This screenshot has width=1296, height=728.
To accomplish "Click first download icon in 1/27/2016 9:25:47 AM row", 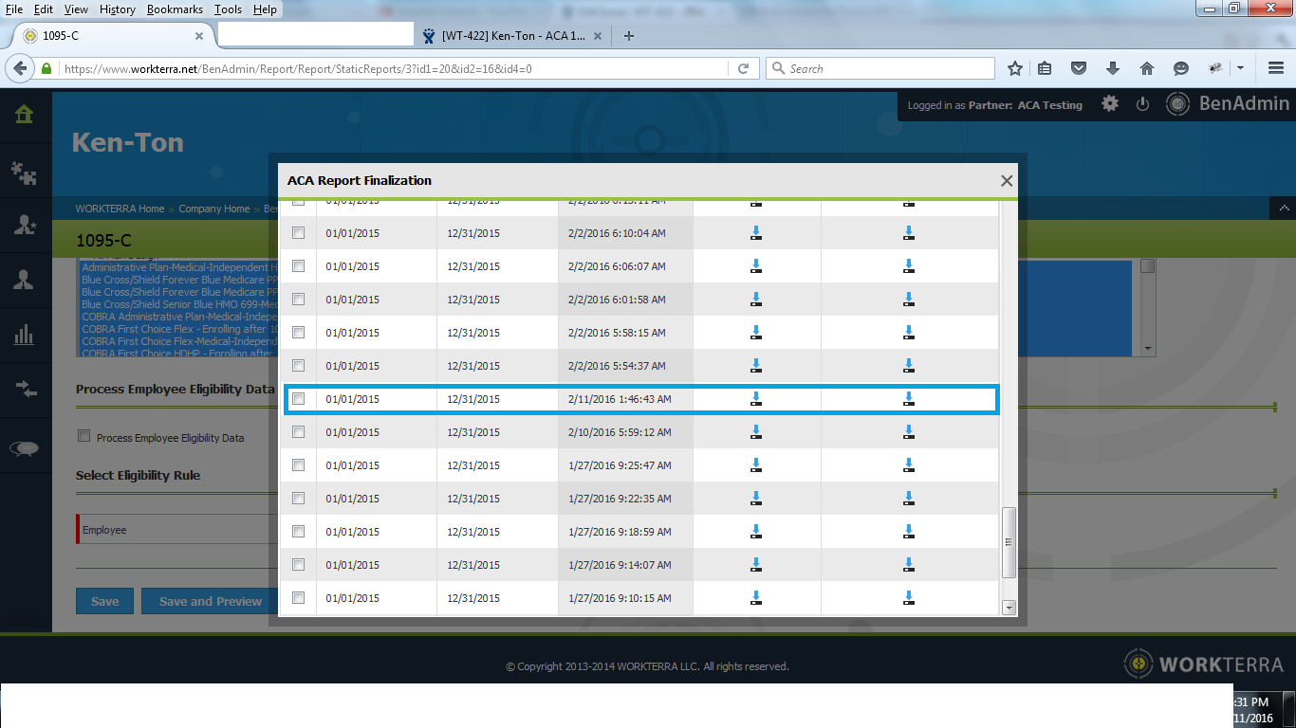I will pyautogui.click(x=756, y=465).
